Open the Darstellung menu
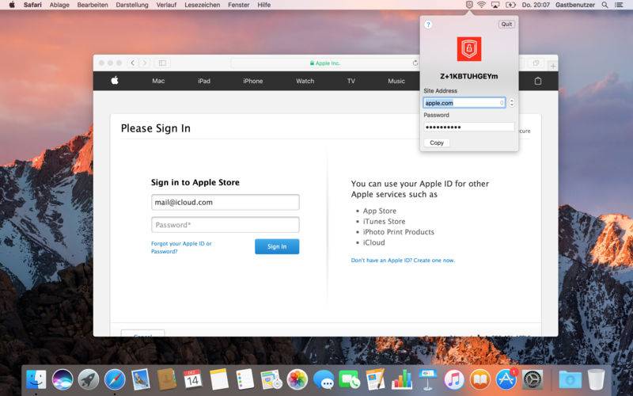 pyautogui.click(x=132, y=5)
